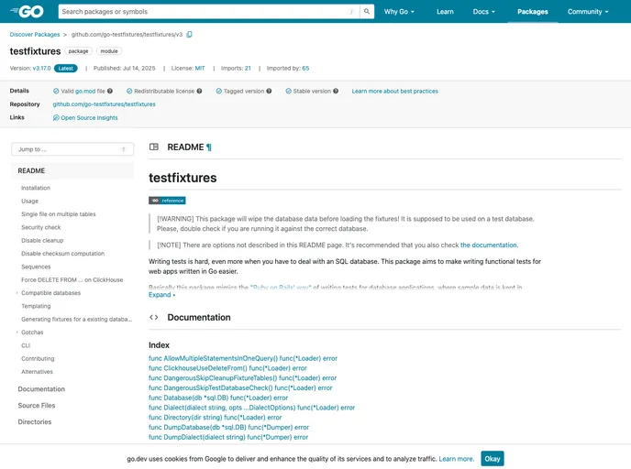The height and width of the screenshot is (469, 631).
Task: Click help icon next to Tagged version
Action: [x=269, y=92]
